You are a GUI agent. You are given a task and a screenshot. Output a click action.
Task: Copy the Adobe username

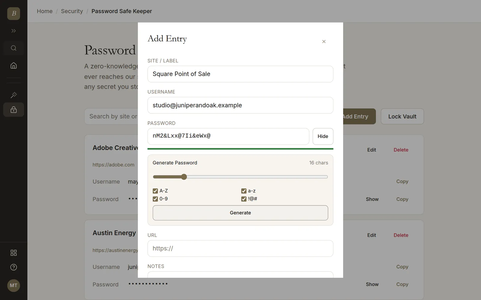click(402, 181)
